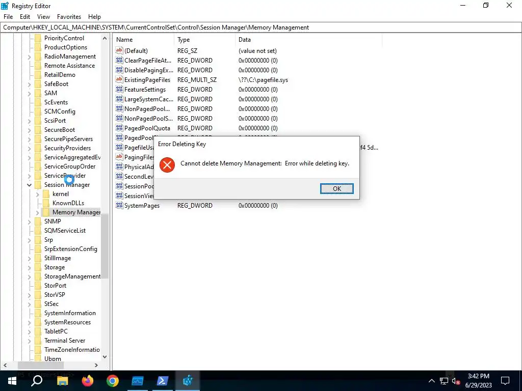Screen dimensions: 522x391
Task: Select the \??\C:\pagefile.sys data cell
Action: pyautogui.click(x=264, y=80)
